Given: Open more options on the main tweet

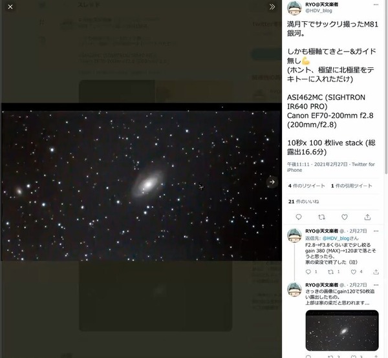Looking at the screenshot, I should (x=376, y=5).
